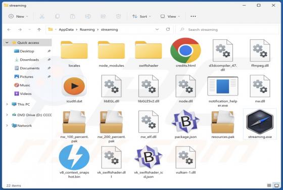Select the package.json BBEdit icon
This screenshot has width=283, height=190.
[185, 121]
